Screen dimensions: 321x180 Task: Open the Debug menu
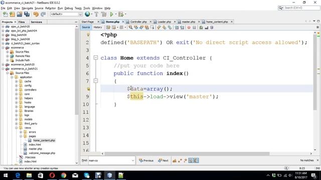(x=69, y=8)
